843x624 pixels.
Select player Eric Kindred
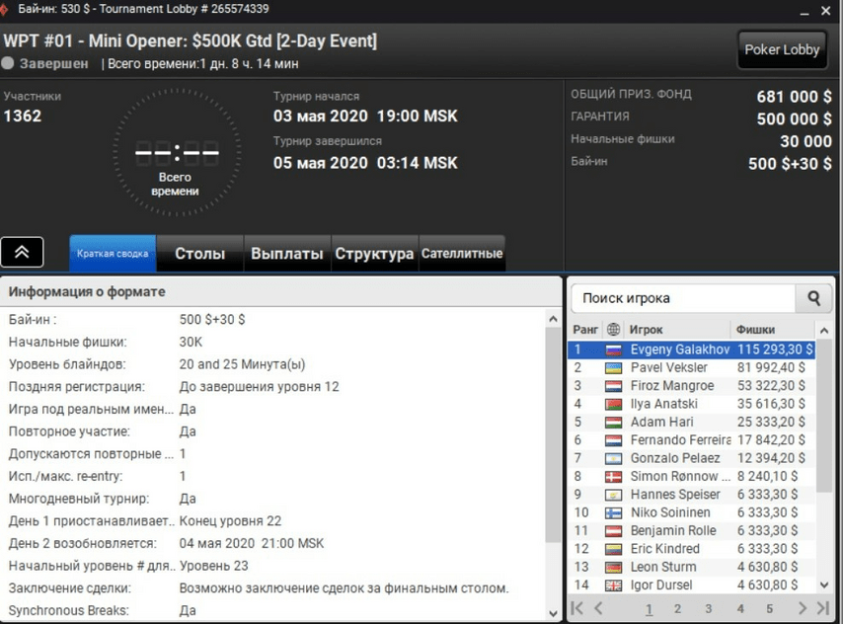point(691,549)
